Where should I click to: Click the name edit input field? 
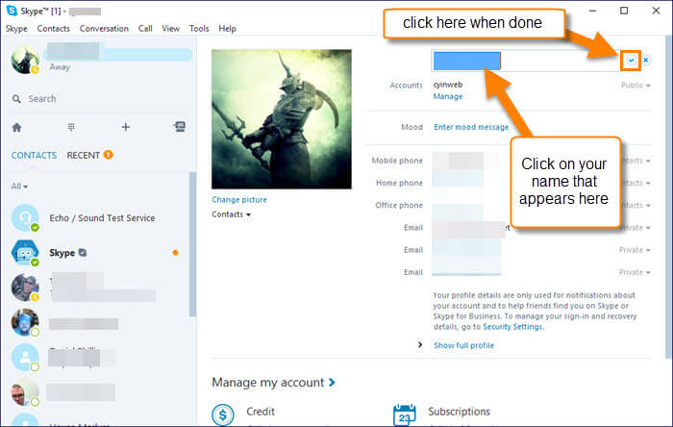point(525,61)
